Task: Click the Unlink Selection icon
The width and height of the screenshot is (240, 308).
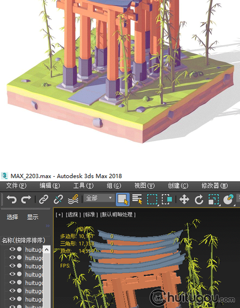Action: coord(58,200)
